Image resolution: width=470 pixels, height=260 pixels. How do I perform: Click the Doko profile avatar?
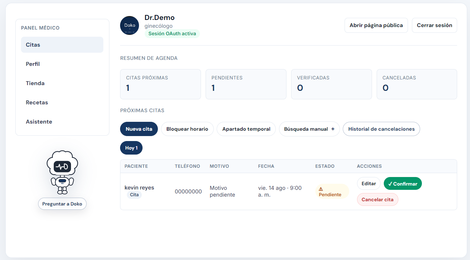pos(129,25)
